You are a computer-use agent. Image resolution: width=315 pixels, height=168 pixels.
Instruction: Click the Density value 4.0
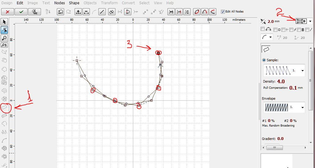281,81
